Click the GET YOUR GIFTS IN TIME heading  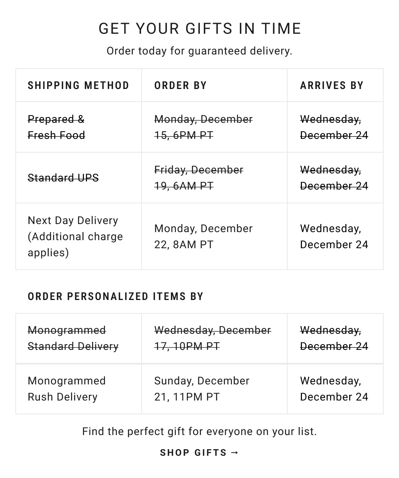coord(199,29)
